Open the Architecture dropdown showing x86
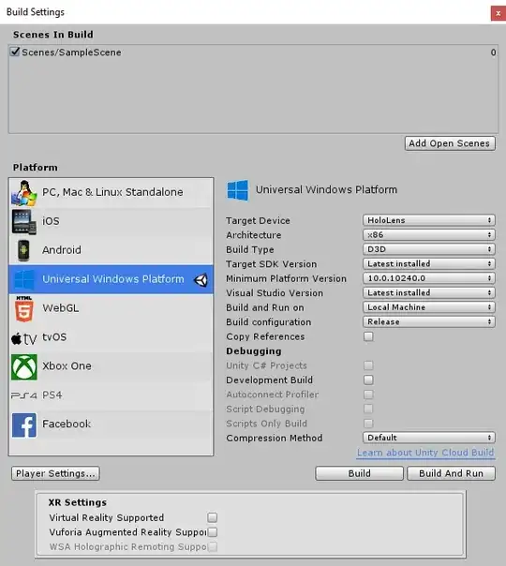Screen dimensions: 506x566 pos(429,234)
